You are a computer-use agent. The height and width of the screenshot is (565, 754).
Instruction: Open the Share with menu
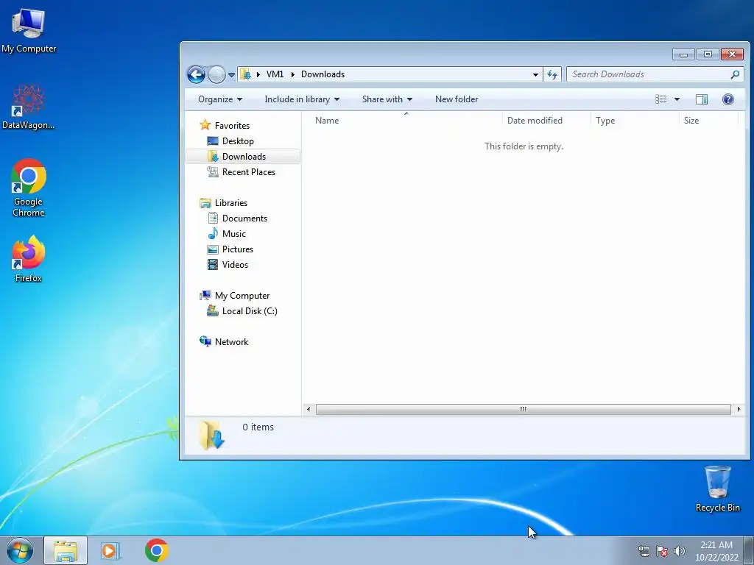click(x=387, y=99)
